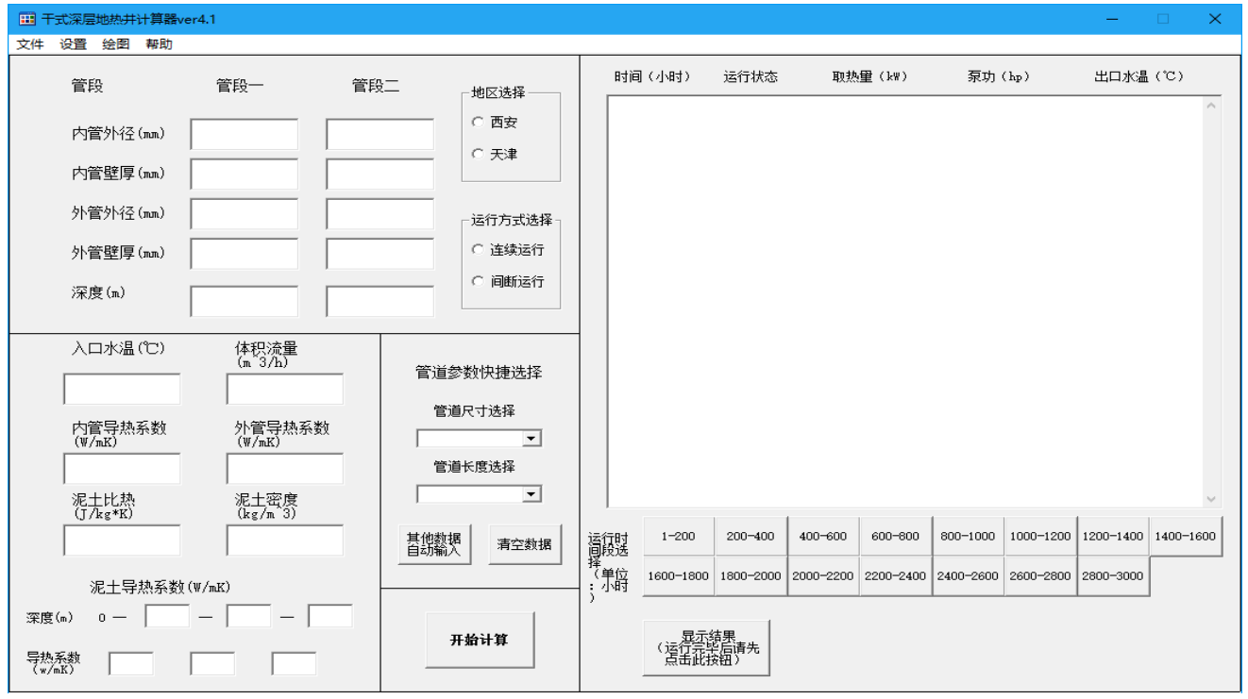Click the 入口水温 input field

122,389
